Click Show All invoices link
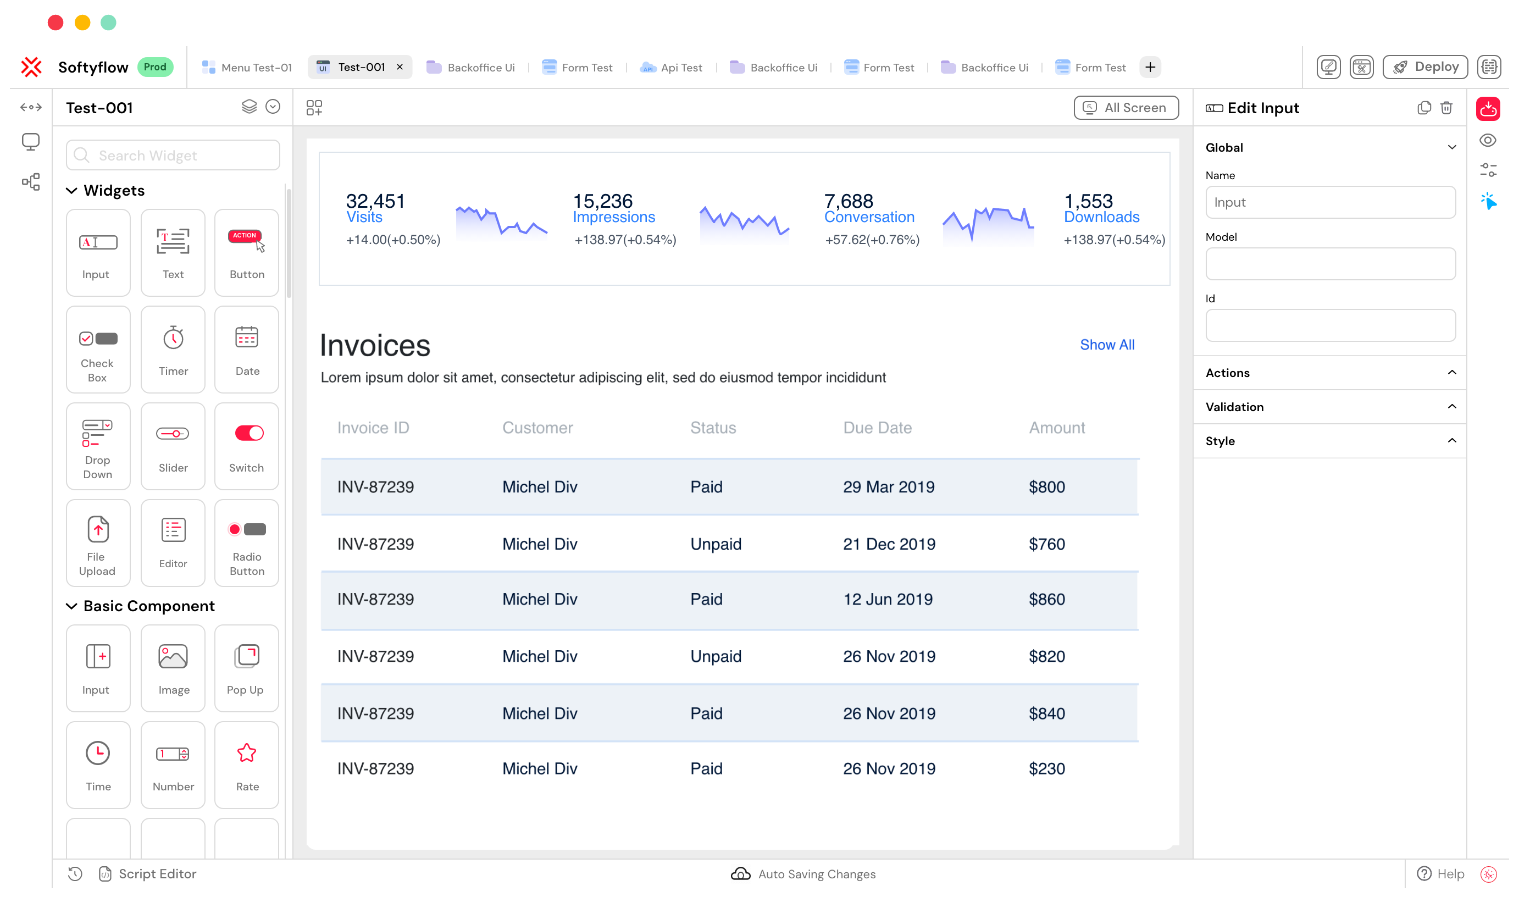Viewport: 1519px width, 897px height. (x=1107, y=344)
